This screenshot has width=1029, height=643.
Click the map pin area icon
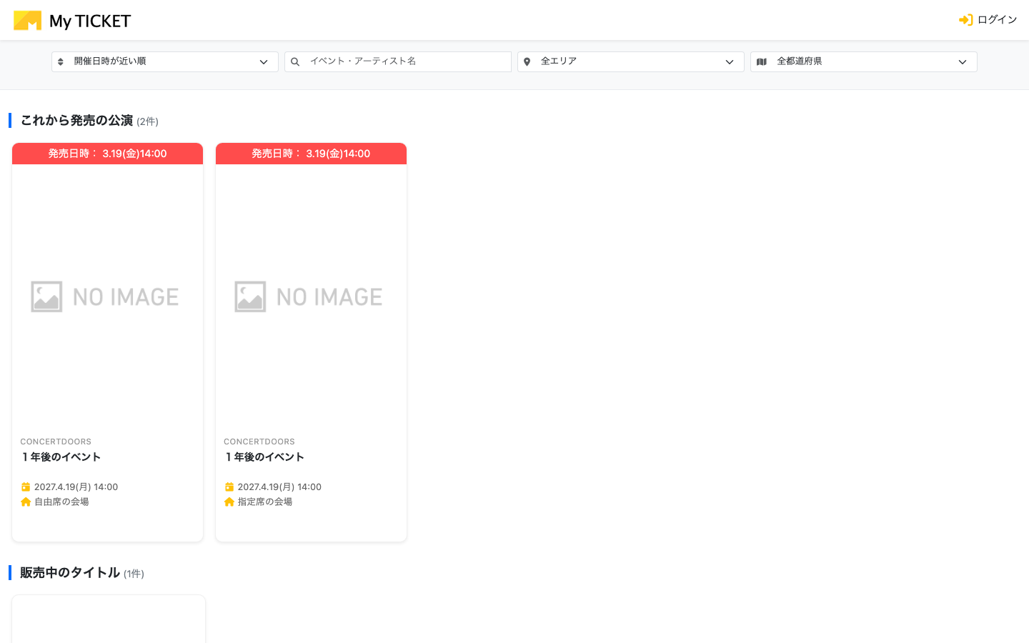[527, 62]
